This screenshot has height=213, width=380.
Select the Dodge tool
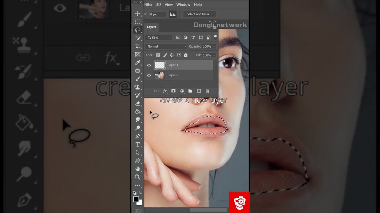click(138, 128)
